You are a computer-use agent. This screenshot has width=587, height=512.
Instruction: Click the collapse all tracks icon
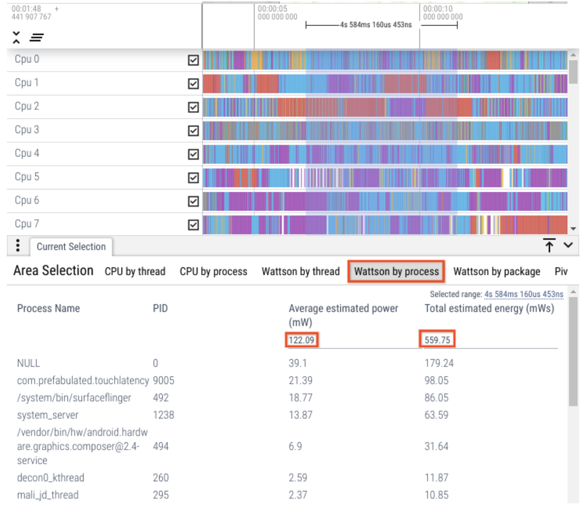pyautogui.click(x=17, y=38)
